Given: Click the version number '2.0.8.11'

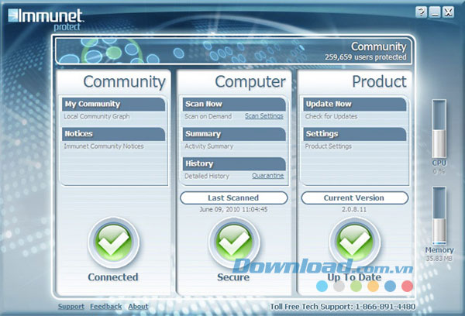Looking at the screenshot, I should click(354, 209).
